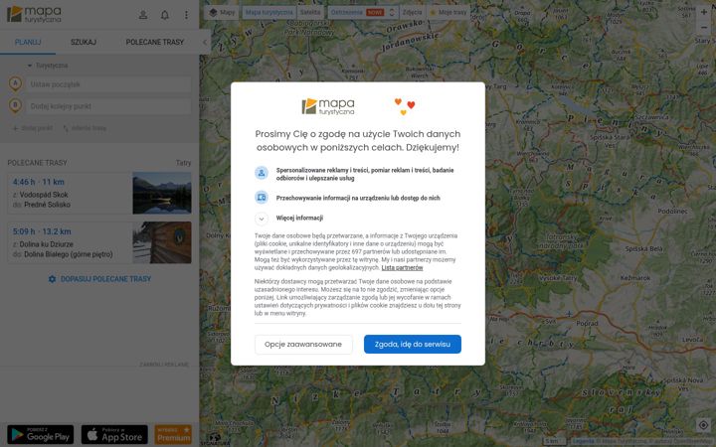Focus the 'Ustaw początek' input field
The width and height of the screenshot is (716, 447).
coord(108,84)
